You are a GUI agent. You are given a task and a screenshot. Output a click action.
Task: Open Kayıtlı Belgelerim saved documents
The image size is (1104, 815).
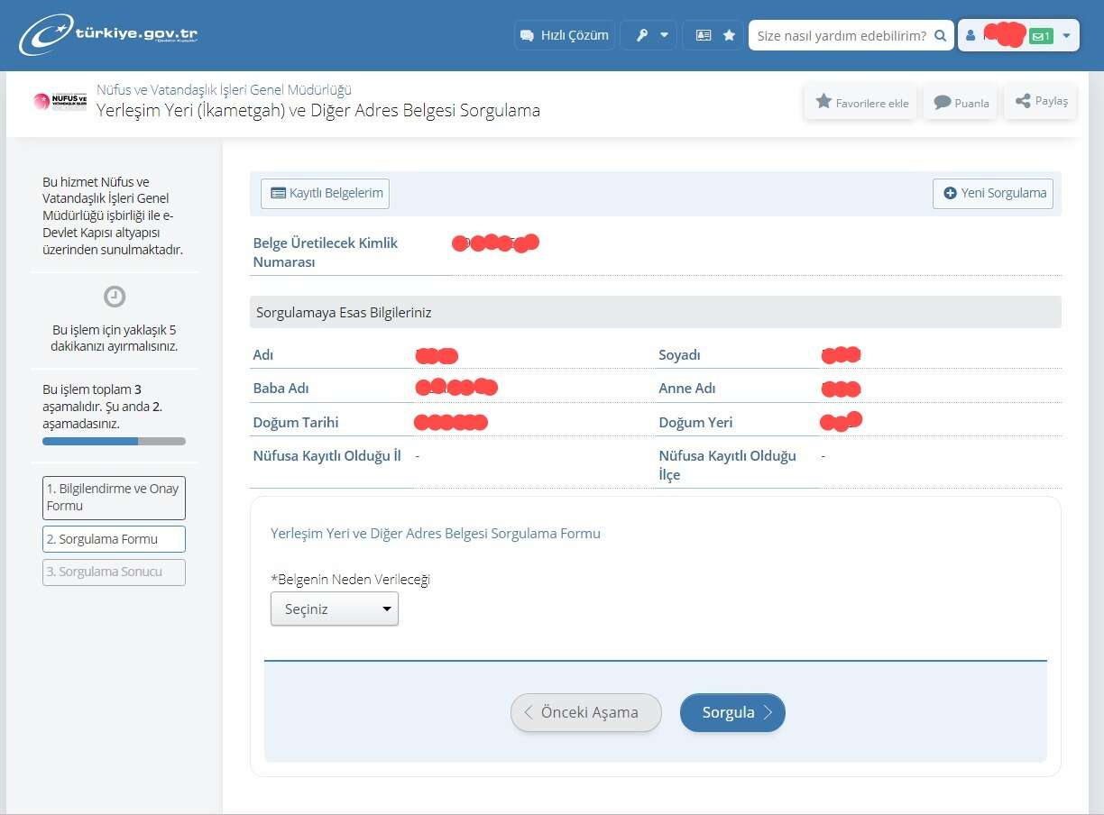click(x=326, y=193)
